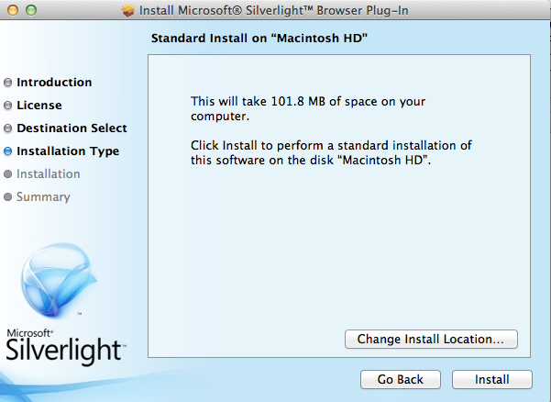Viewport: 551px width, 402px height.
Task: Click the Summary step bullet
Action: [x=7, y=197]
